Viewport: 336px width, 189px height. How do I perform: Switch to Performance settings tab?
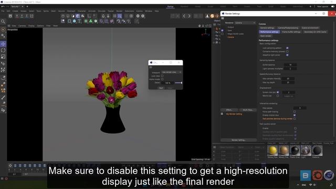tap(269, 31)
